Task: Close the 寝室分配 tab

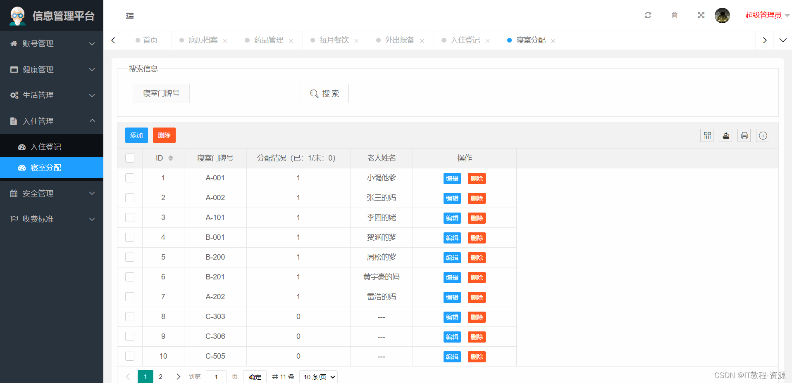Action: coord(553,41)
